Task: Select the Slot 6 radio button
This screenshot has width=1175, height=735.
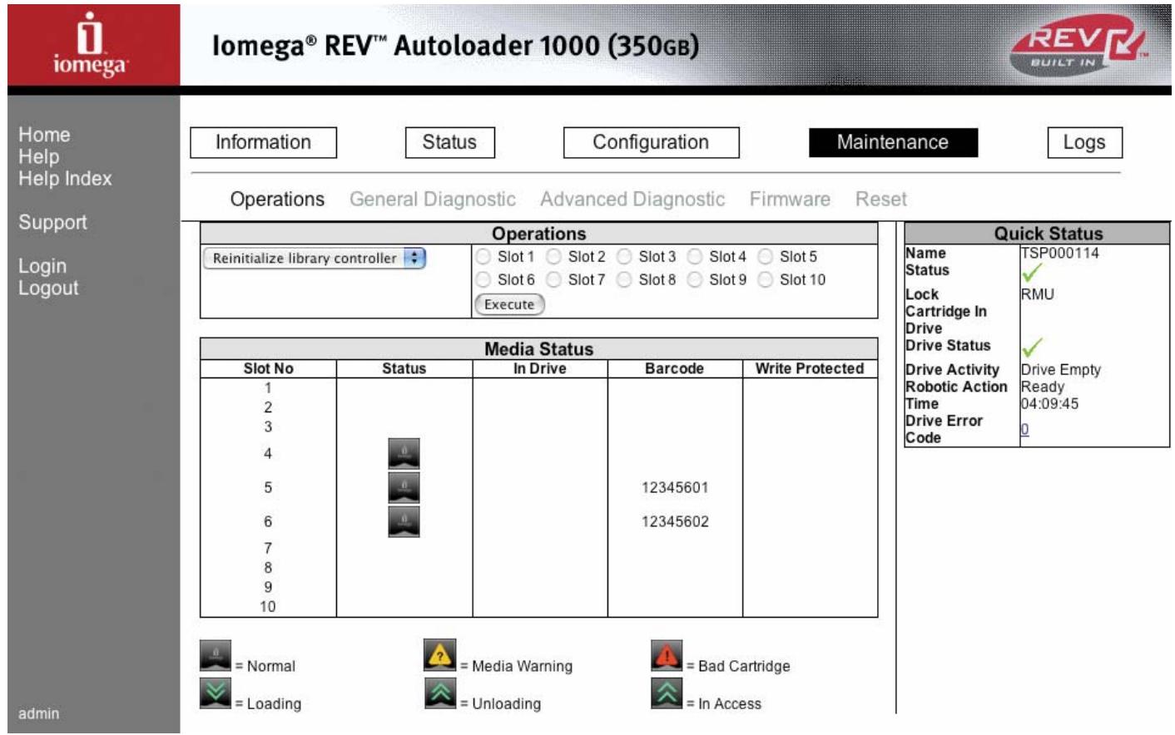Action: point(483,280)
